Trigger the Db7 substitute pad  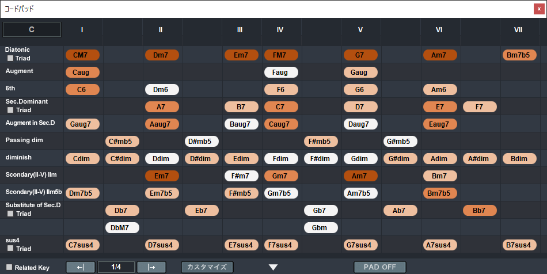tap(122, 211)
